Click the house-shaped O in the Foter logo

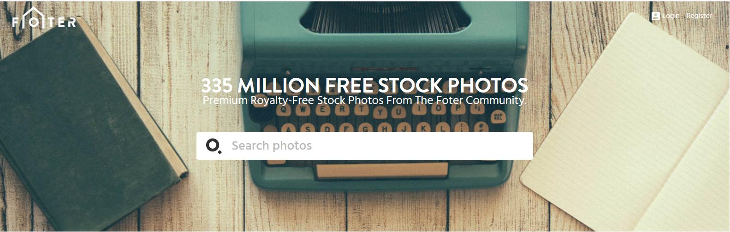[x=33, y=18]
